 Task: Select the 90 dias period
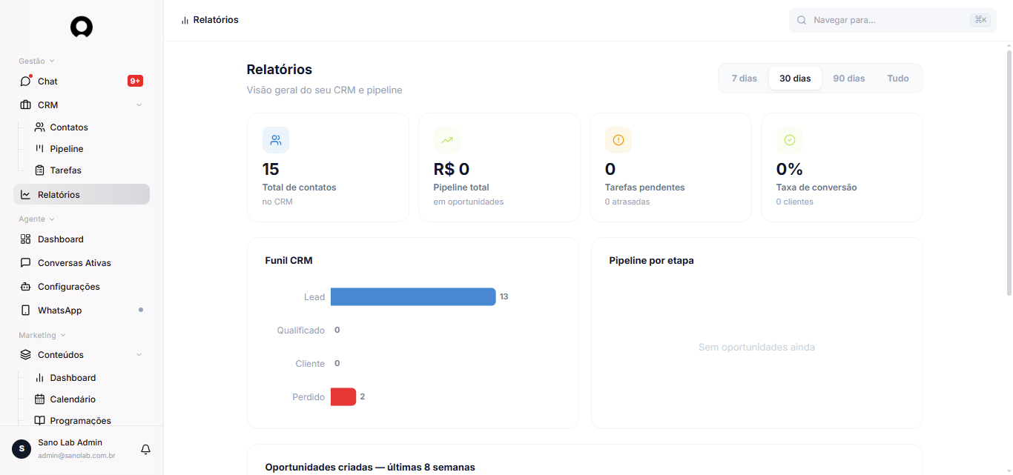click(849, 78)
